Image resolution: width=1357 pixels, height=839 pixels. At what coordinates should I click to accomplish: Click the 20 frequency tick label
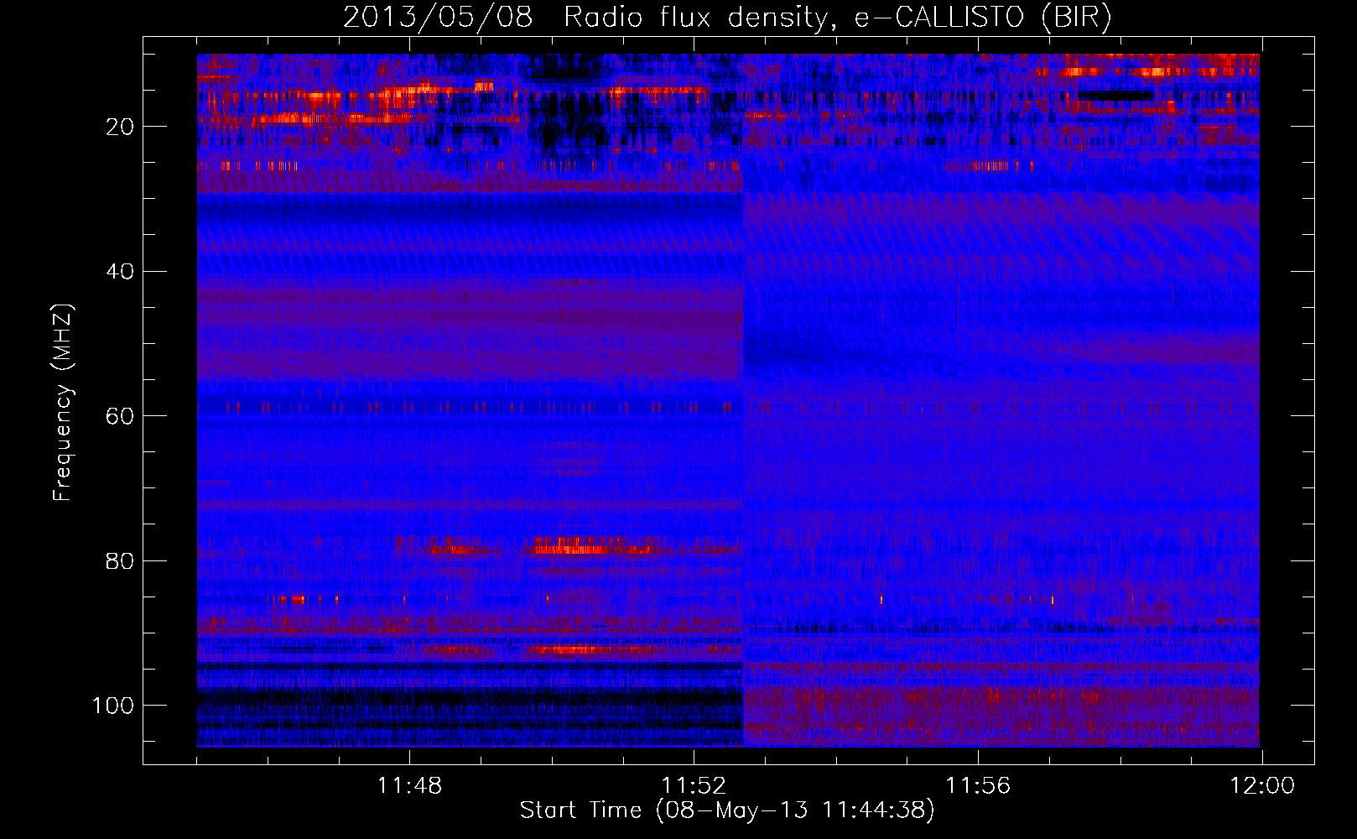(x=120, y=127)
